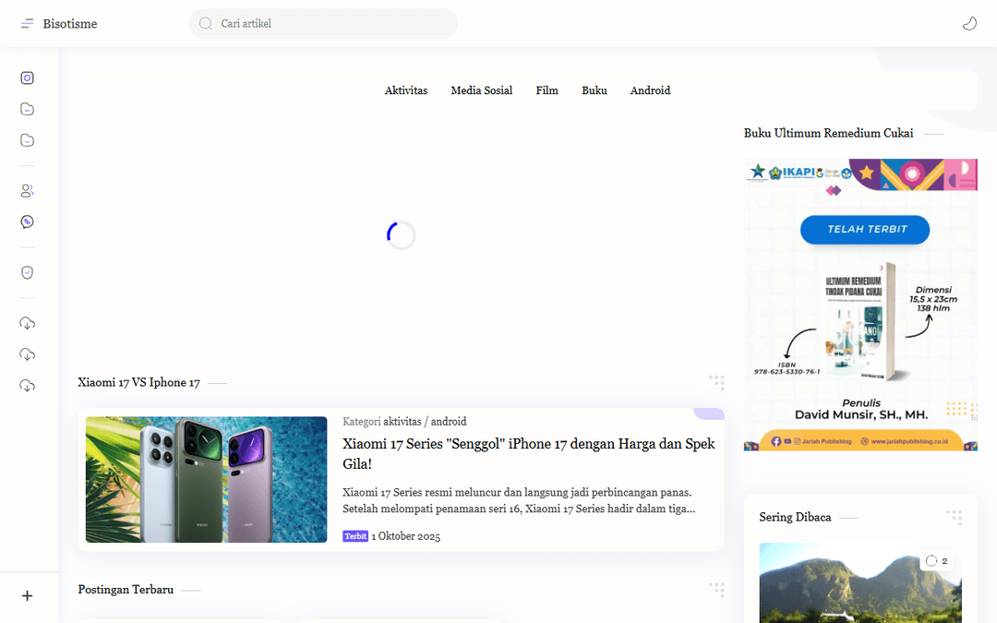Open the shield checkmark sidebar icon

click(27, 272)
